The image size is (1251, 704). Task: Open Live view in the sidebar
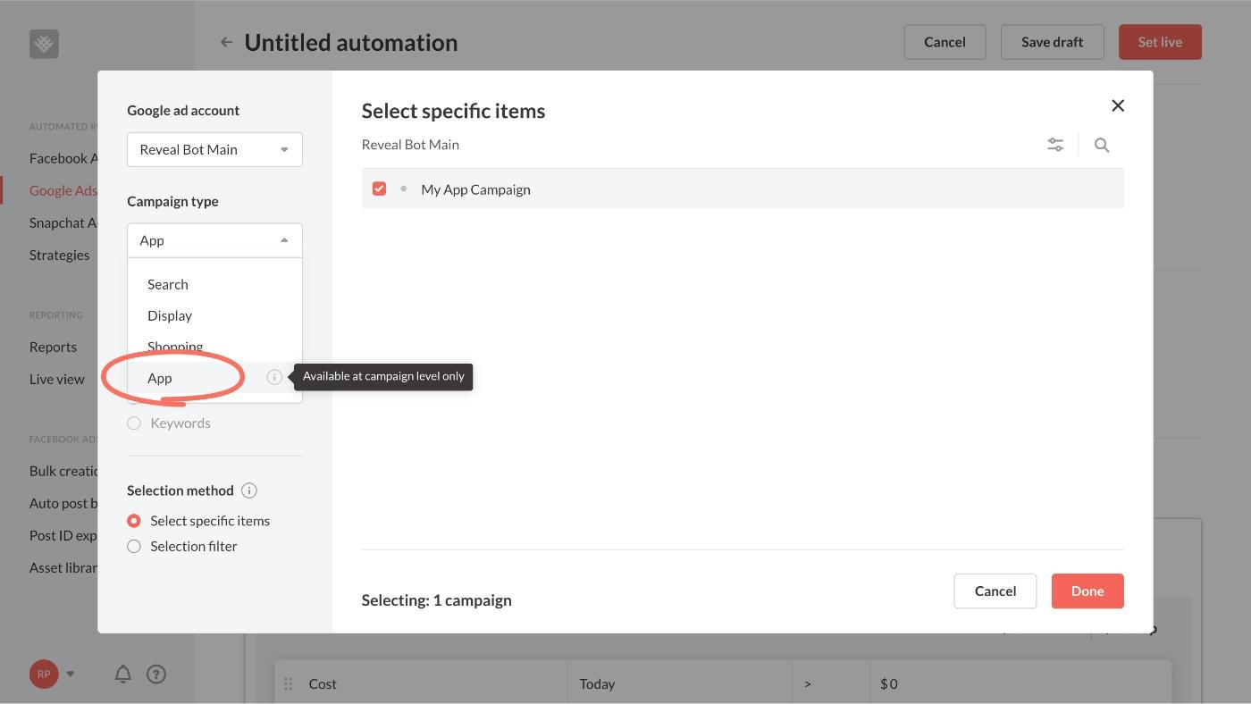tap(56, 379)
